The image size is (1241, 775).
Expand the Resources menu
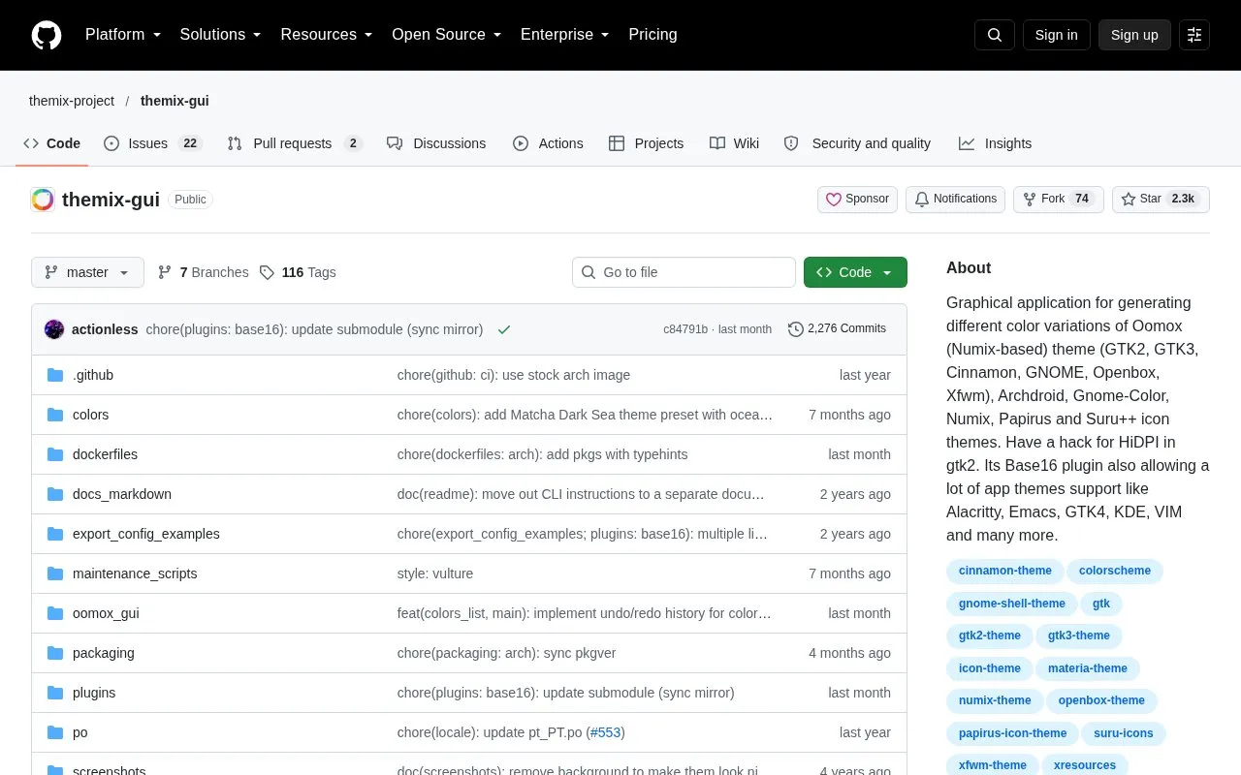327,35
